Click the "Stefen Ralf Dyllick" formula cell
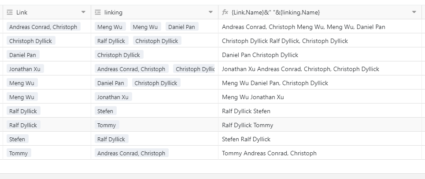Image resolution: width=425 pixels, height=179 pixels. [x=246, y=139]
